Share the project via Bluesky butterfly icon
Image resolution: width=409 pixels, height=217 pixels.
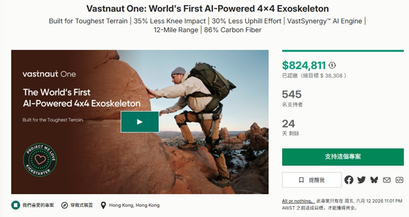tap(374, 180)
